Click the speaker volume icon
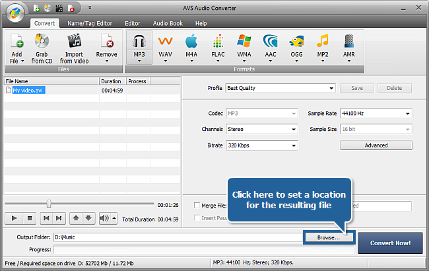 [x=104, y=218]
